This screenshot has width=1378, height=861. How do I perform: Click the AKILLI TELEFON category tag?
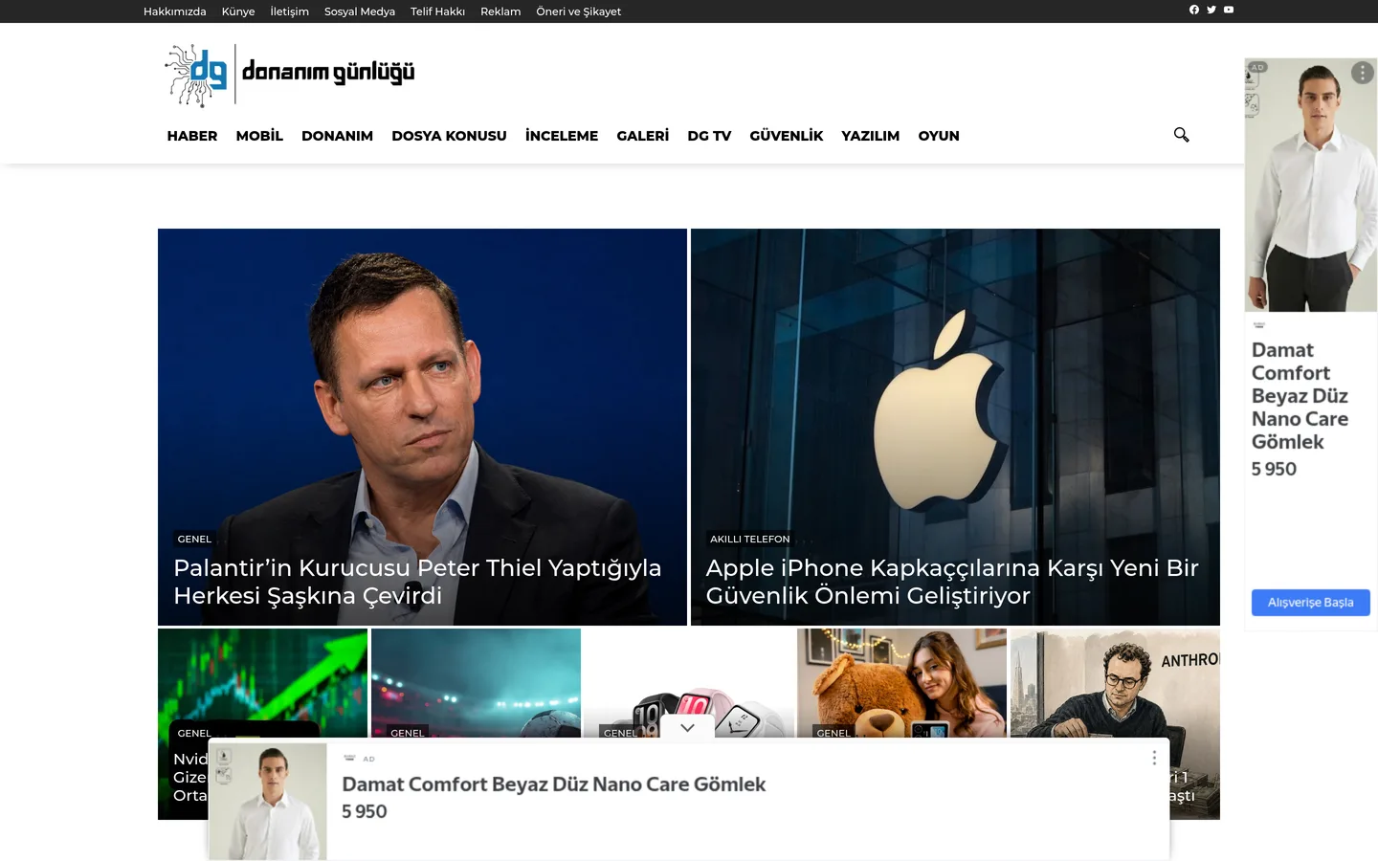pos(750,539)
